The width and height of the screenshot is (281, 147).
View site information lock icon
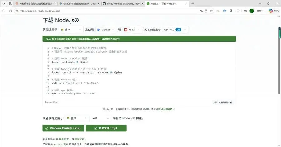[x=17, y=11]
